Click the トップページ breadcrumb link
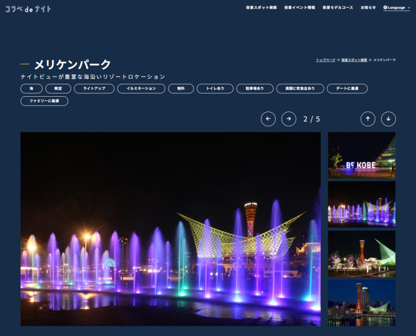This screenshot has width=416, height=336. coord(326,60)
